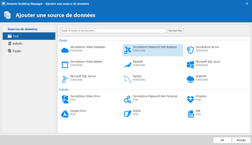Close the dialog with the X button
This screenshot has width=252, height=145.
(x=247, y=4)
